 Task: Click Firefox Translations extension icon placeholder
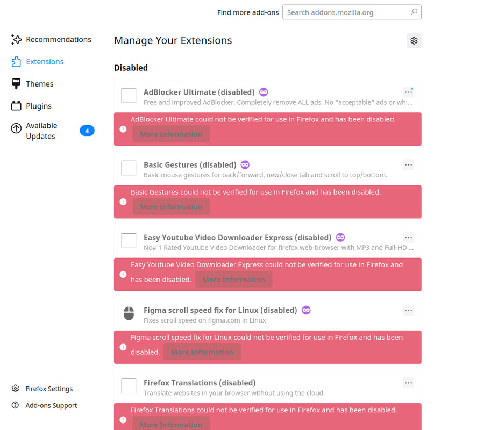[x=129, y=386]
